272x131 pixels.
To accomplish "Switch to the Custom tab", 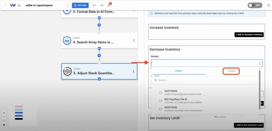I will 231,71.
